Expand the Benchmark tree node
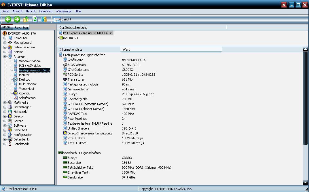Viewport: 309px width, 192px height. 5,144
